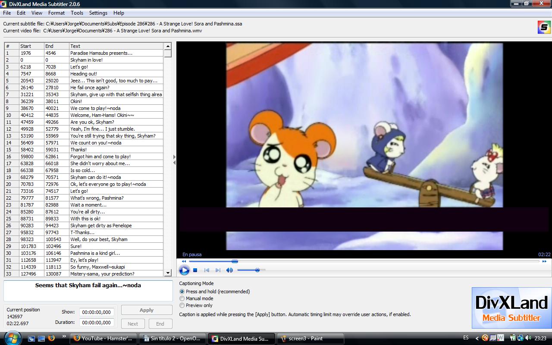Image resolution: width=552 pixels, height=345 pixels.
Task: Switch to screen3 - Paint taskbar window
Action: pyautogui.click(x=310, y=339)
